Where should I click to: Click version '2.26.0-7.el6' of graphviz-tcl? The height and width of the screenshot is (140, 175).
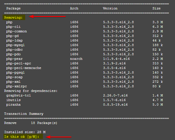click(x=115, y=95)
